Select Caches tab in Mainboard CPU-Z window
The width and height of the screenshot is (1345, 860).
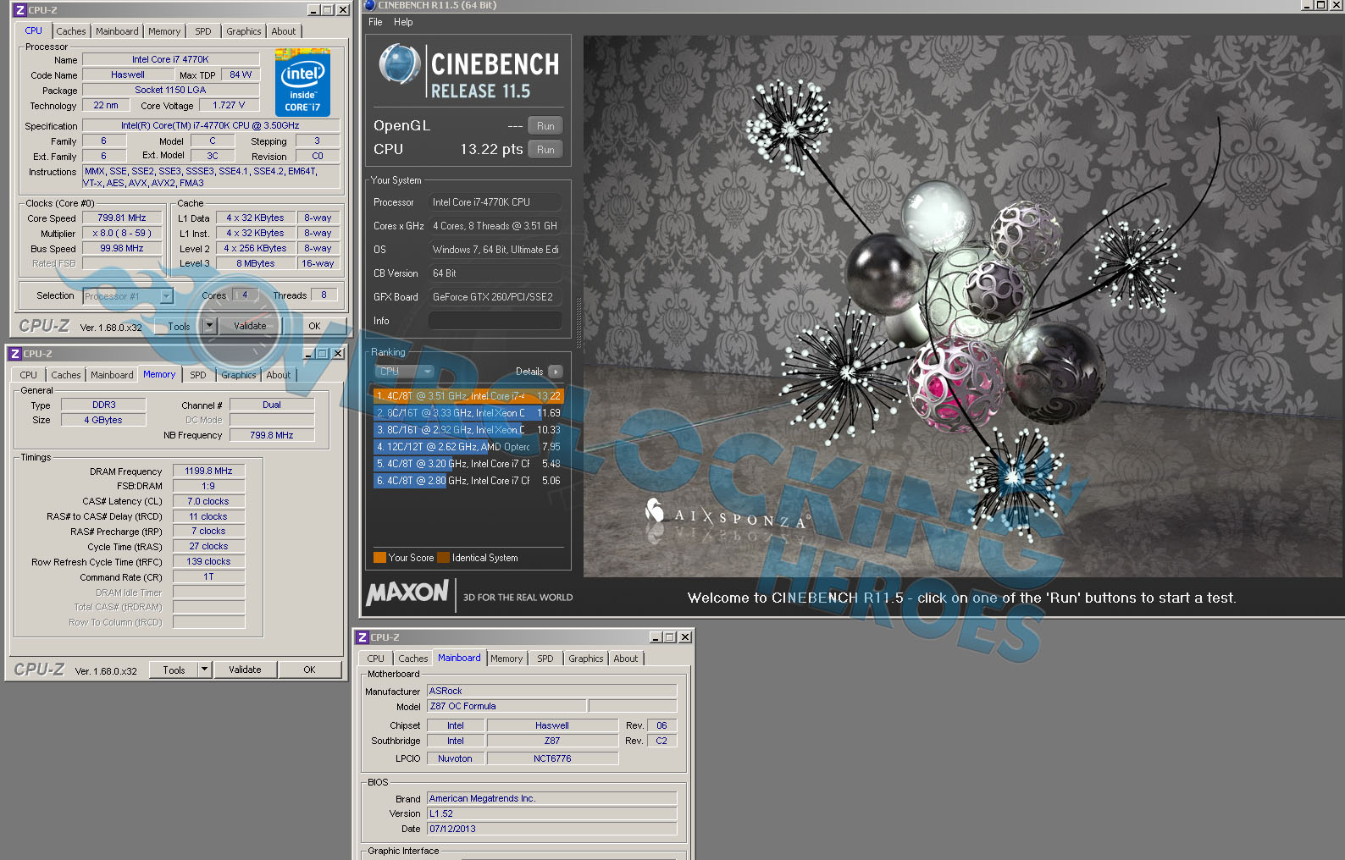413,659
